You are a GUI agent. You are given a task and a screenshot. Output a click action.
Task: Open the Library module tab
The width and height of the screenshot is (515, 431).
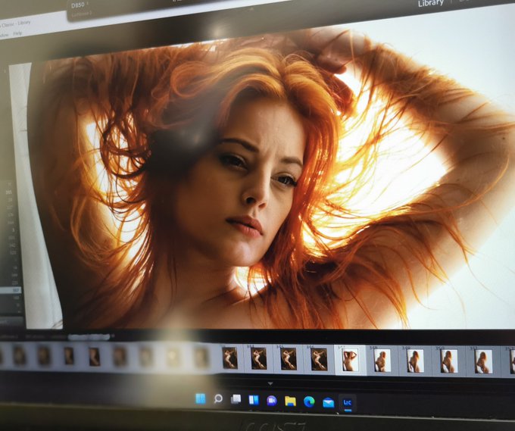pos(431,3)
